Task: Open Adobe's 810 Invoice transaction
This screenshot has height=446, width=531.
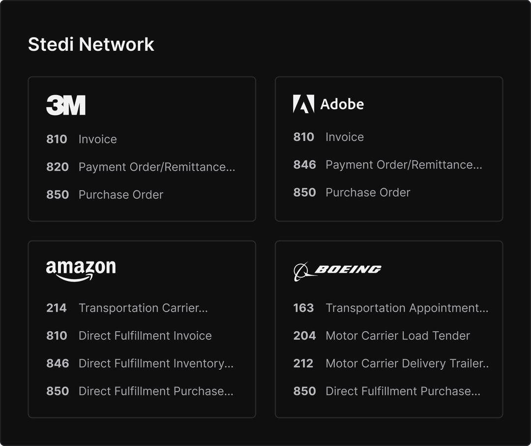Action: (328, 137)
